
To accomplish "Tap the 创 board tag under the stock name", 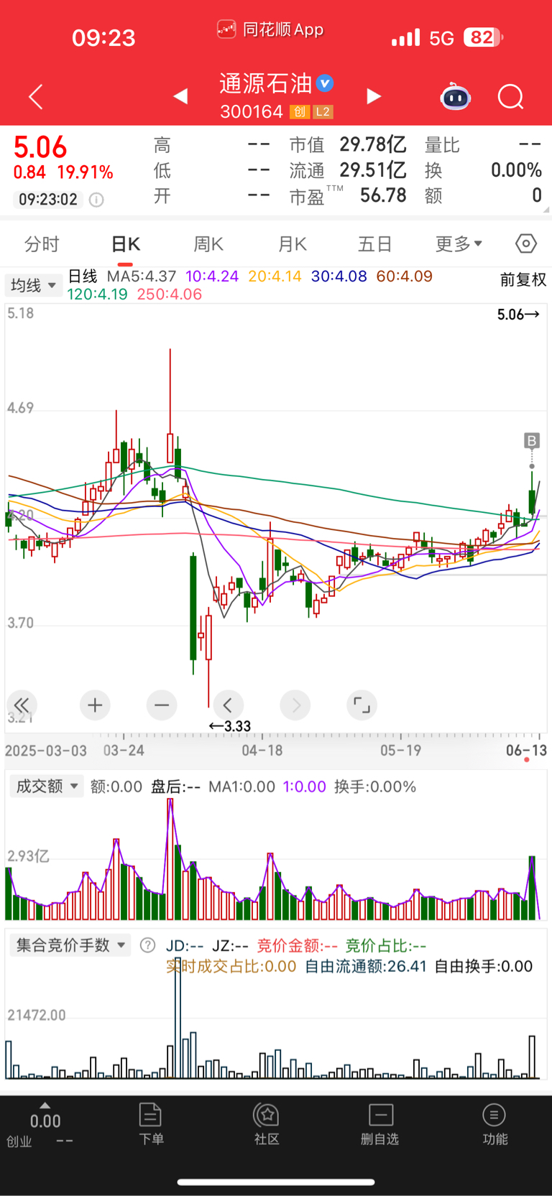I will [300, 111].
